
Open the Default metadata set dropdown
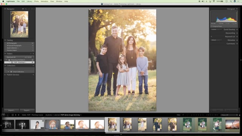coord(216,40)
